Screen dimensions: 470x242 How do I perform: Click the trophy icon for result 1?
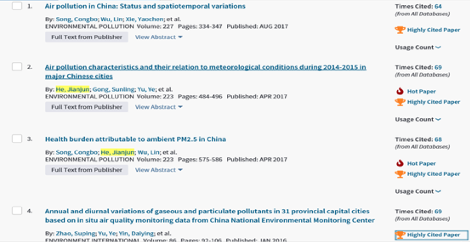pos(400,30)
